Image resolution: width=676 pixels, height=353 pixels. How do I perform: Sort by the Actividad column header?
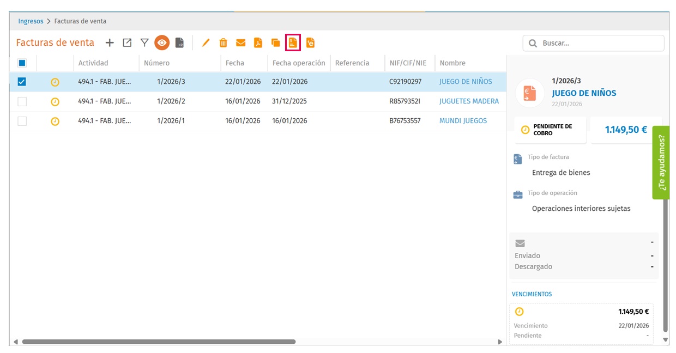[x=93, y=63]
